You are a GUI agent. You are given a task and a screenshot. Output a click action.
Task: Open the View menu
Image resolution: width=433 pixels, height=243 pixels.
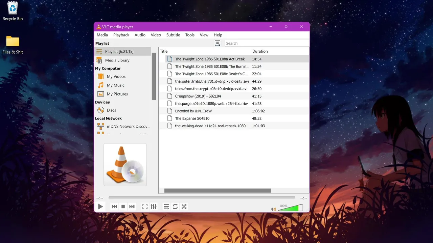204,35
